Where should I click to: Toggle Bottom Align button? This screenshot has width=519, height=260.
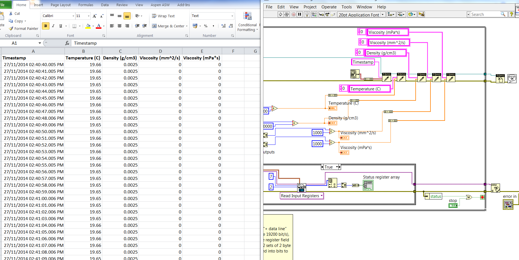pyautogui.click(x=127, y=16)
